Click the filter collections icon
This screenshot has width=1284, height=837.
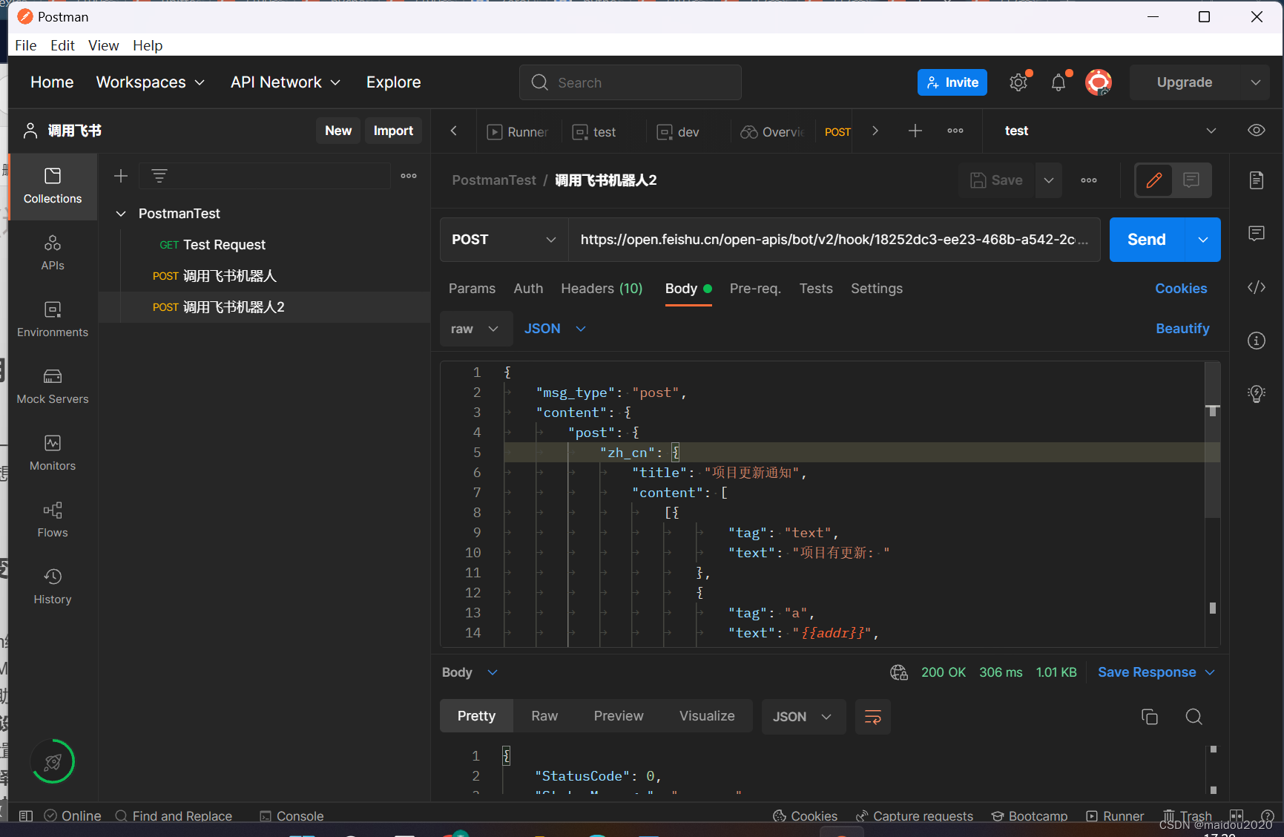click(x=159, y=176)
